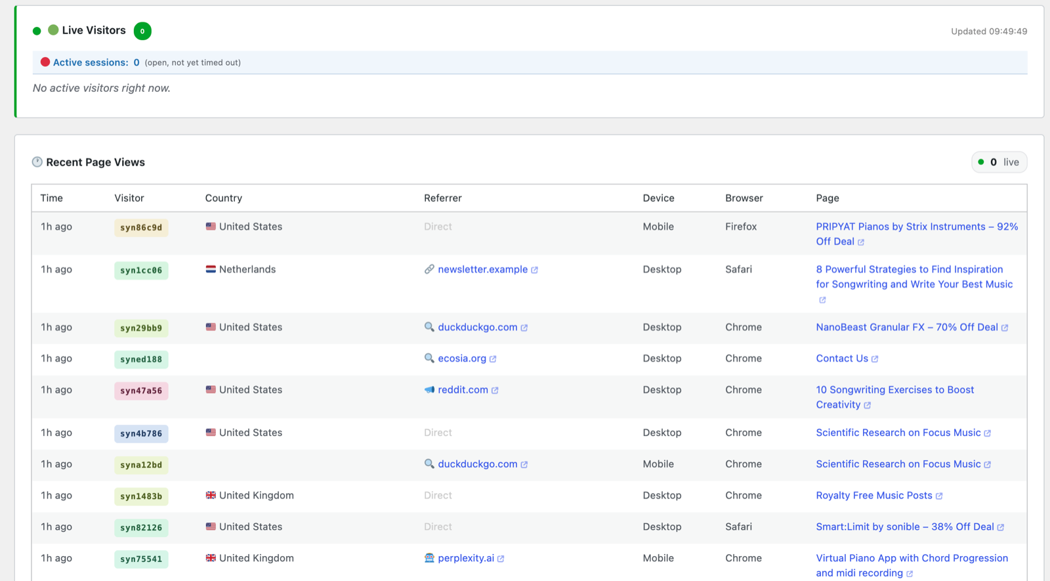This screenshot has width=1050, height=581.
Task: Select visitor badge syn4b786
Action: point(141,434)
